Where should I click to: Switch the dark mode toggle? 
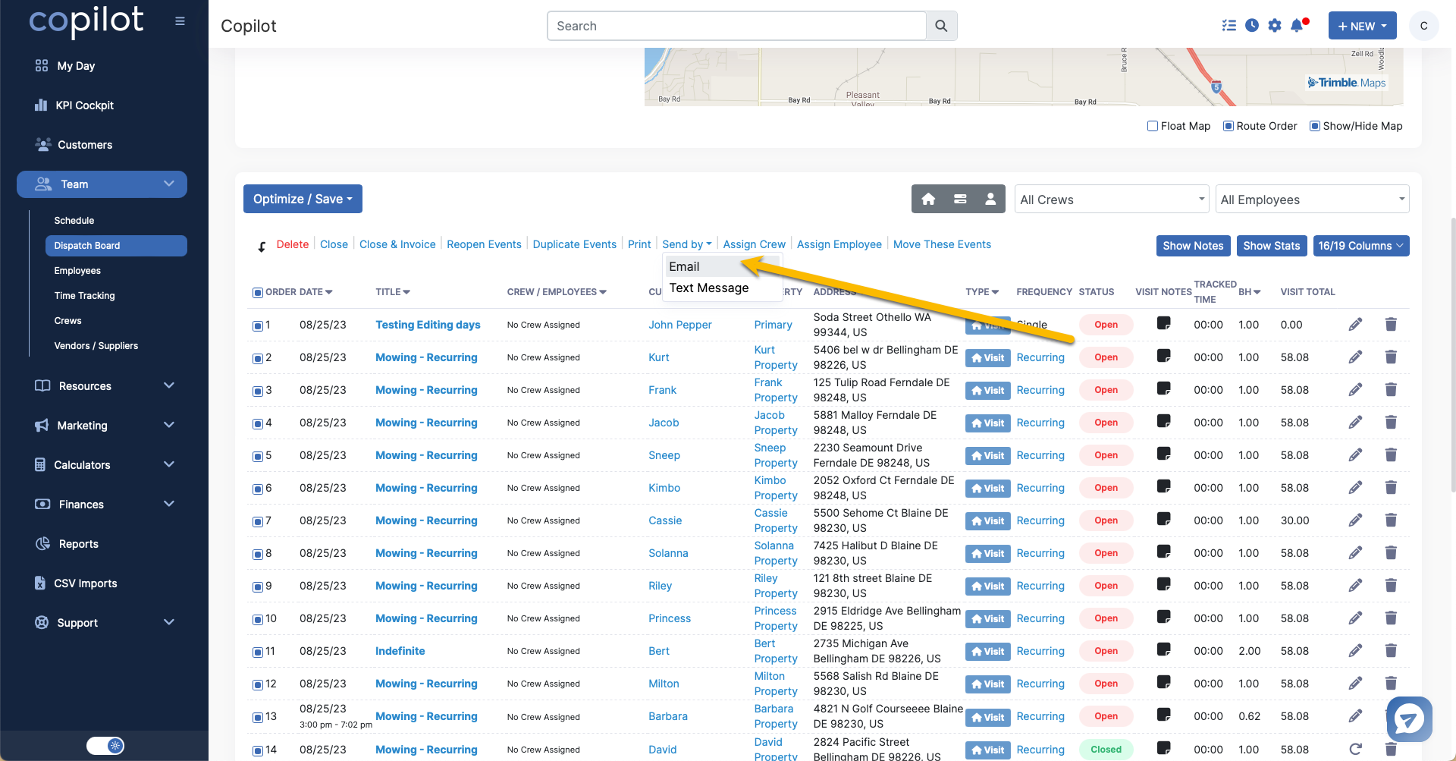coord(105,746)
